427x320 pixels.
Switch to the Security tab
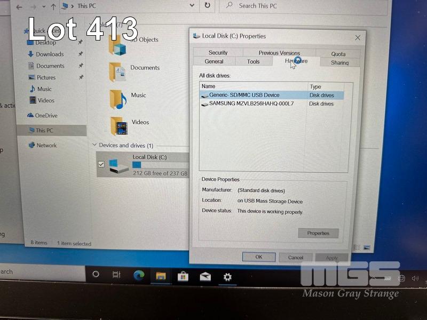click(218, 53)
